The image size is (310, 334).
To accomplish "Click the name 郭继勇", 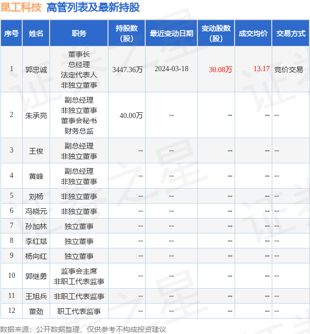I will click(x=36, y=276).
